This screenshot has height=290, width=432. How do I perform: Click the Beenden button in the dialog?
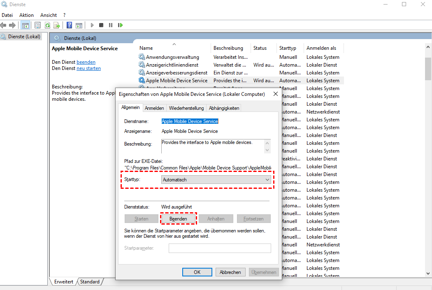(178, 219)
